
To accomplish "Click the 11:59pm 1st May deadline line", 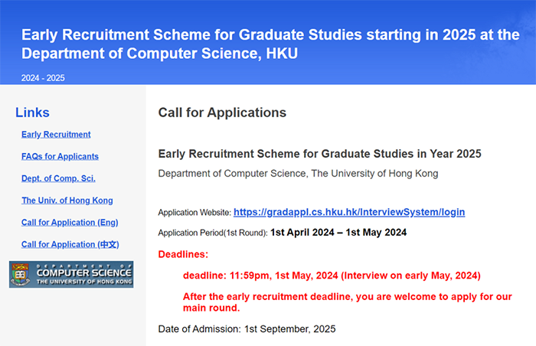I will click(332, 276).
